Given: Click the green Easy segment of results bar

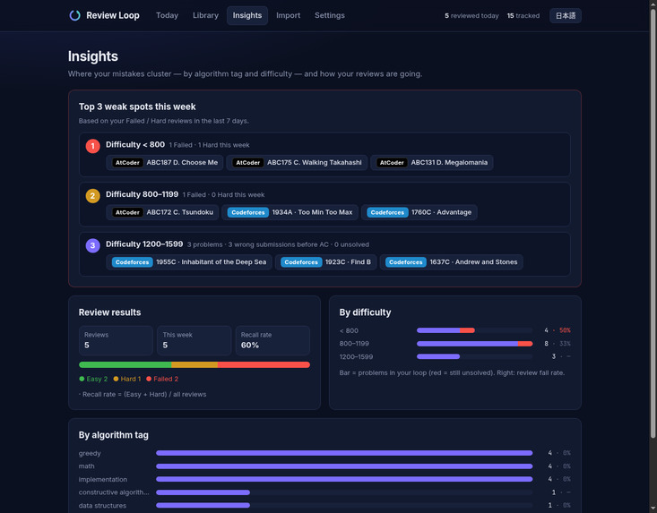Looking at the screenshot, I should pyautogui.click(x=125, y=365).
